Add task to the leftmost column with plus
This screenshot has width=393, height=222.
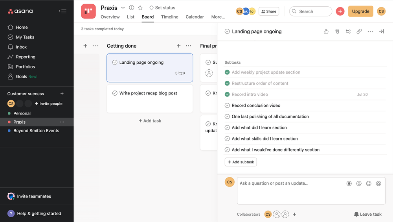85,46
